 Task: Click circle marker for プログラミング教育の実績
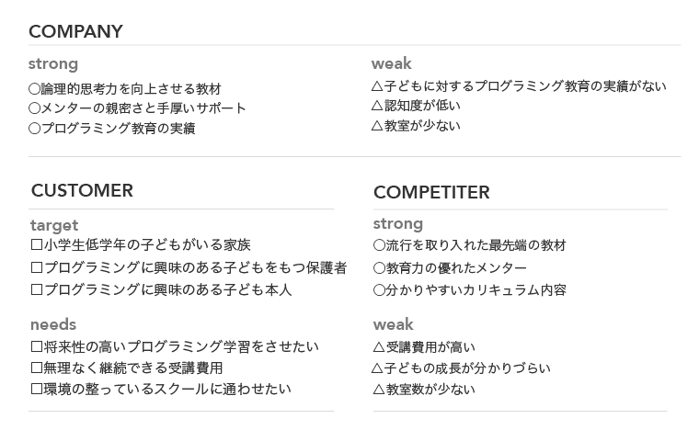click(34, 129)
